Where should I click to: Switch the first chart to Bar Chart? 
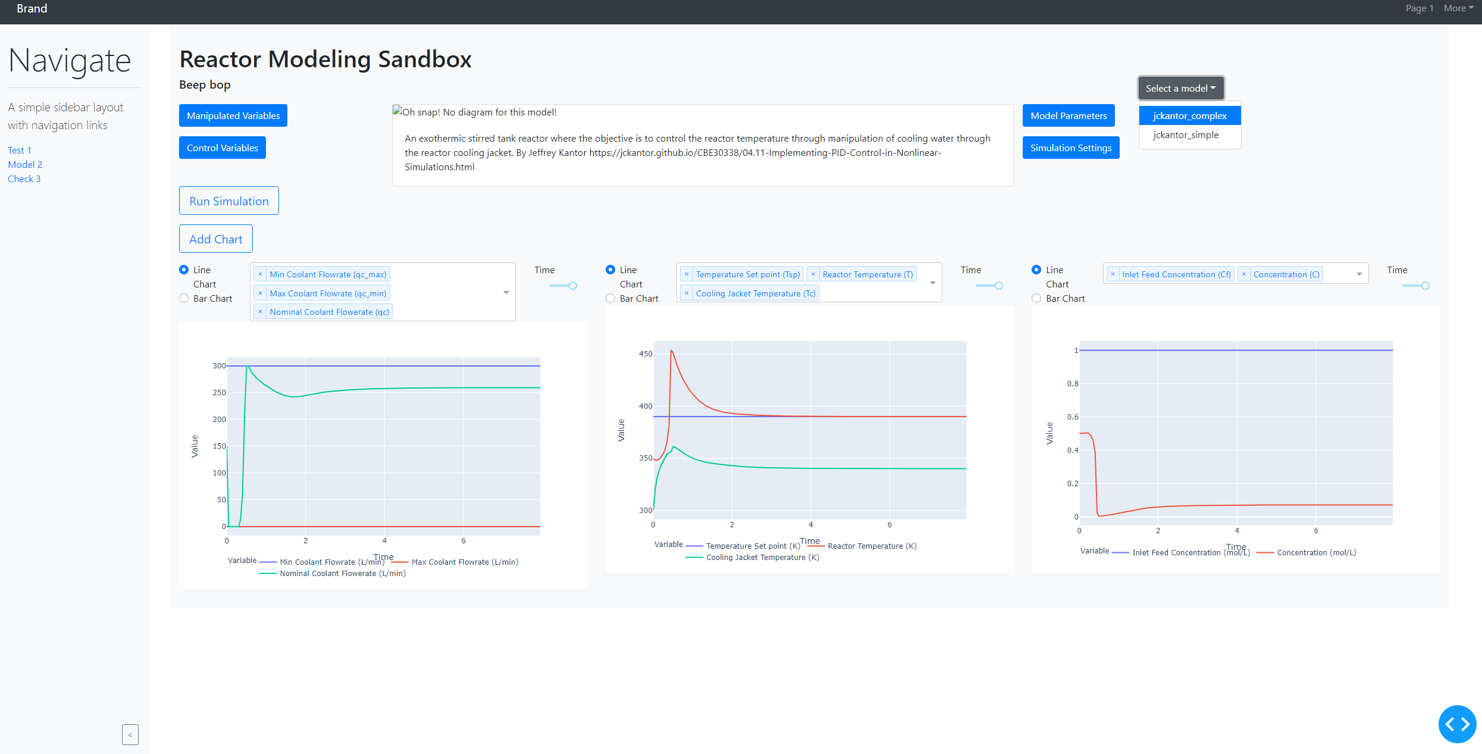184,298
